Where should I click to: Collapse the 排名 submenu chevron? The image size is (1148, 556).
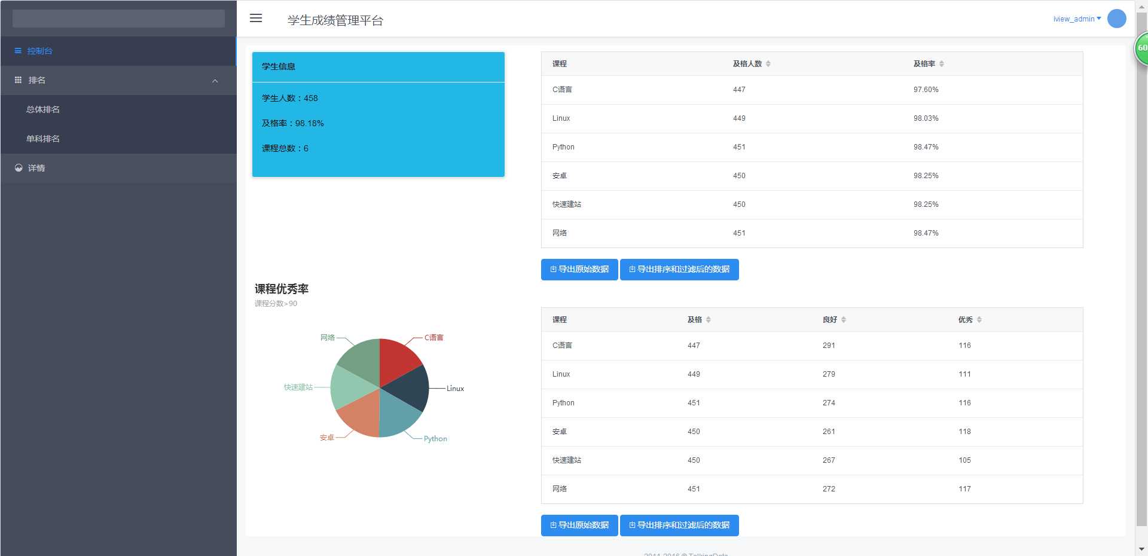click(215, 81)
